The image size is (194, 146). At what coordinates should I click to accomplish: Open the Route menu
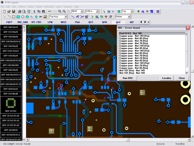39,7
